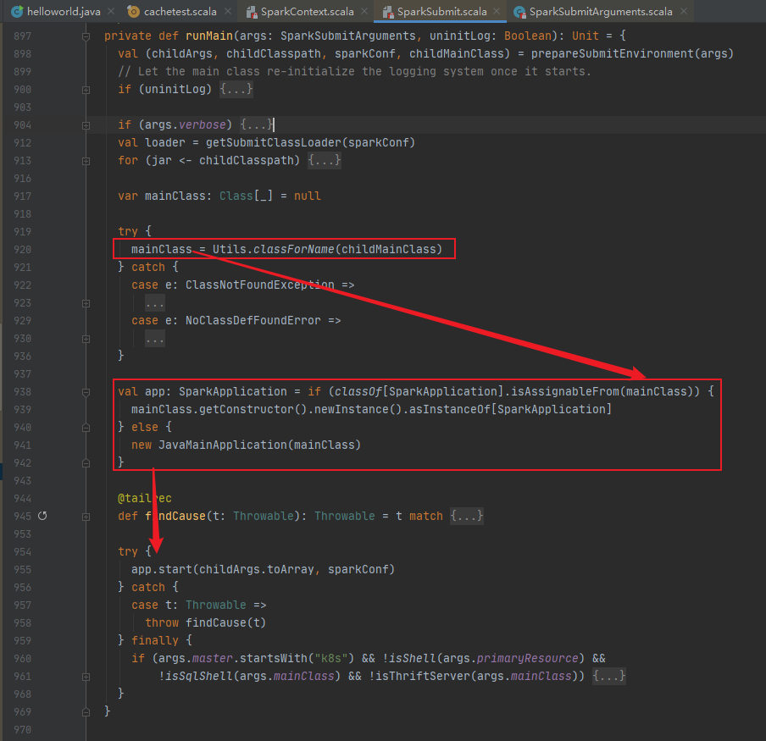
Task: Expand the {...} placeholder after t match
Action: [467, 516]
